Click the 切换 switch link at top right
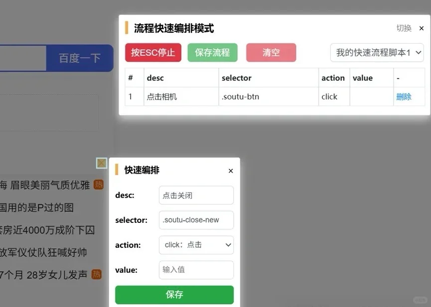The image size is (431, 307). (403, 28)
